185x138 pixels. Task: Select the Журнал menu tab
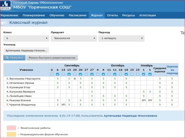point(97,15)
